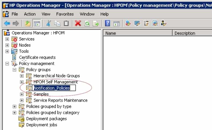Select HPOM Self Management label
212x130 pixels.
[x=56, y=82]
